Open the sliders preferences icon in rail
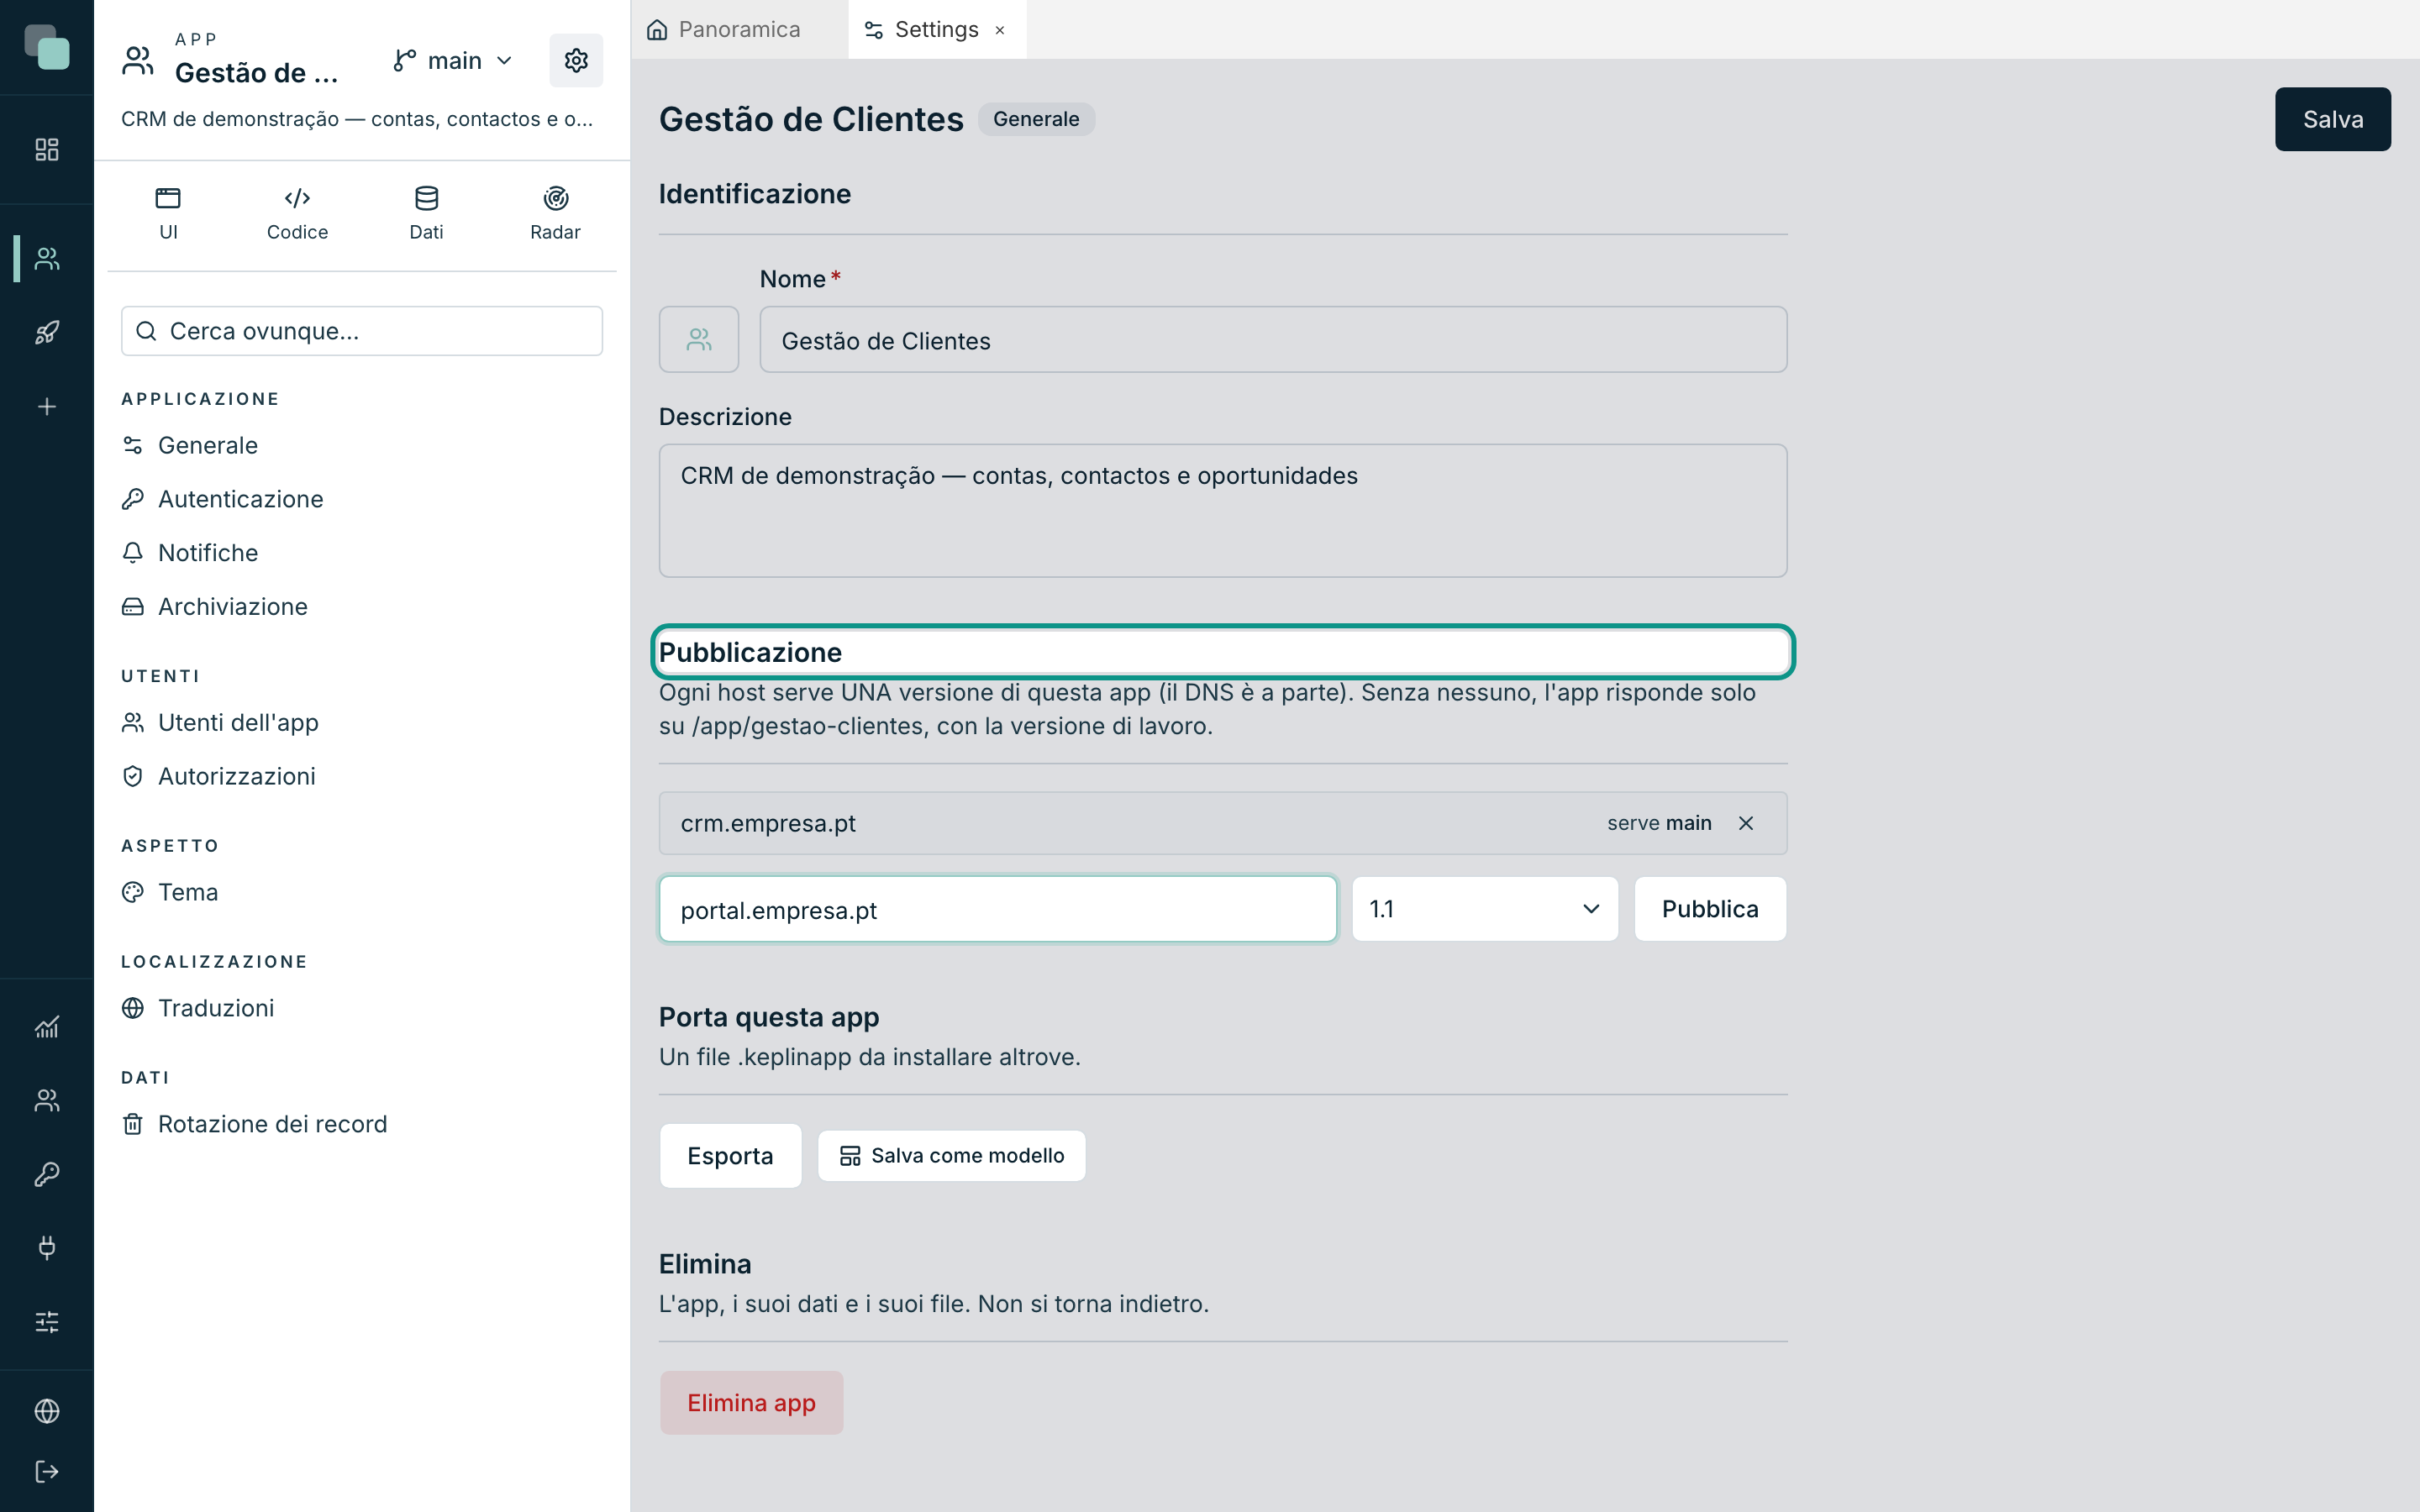Image resolution: width=2420 pixels, height=1512 pixels. click(x=47, y=1322)
